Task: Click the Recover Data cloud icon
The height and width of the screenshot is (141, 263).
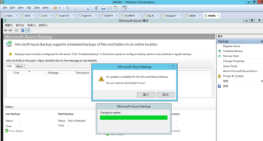Action: pos(220,56)
